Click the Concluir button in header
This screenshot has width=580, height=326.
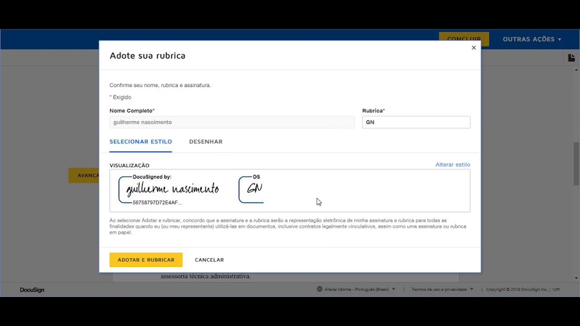coord(464,39)
